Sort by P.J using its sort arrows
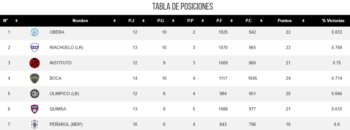350x130 pixels. (143, 21)
